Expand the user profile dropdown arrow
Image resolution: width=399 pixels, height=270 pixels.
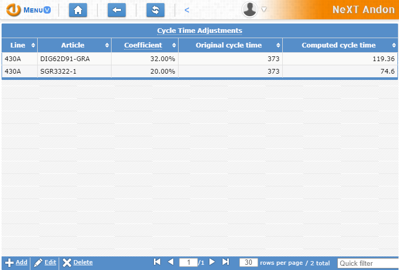click(x=264, y=9)
